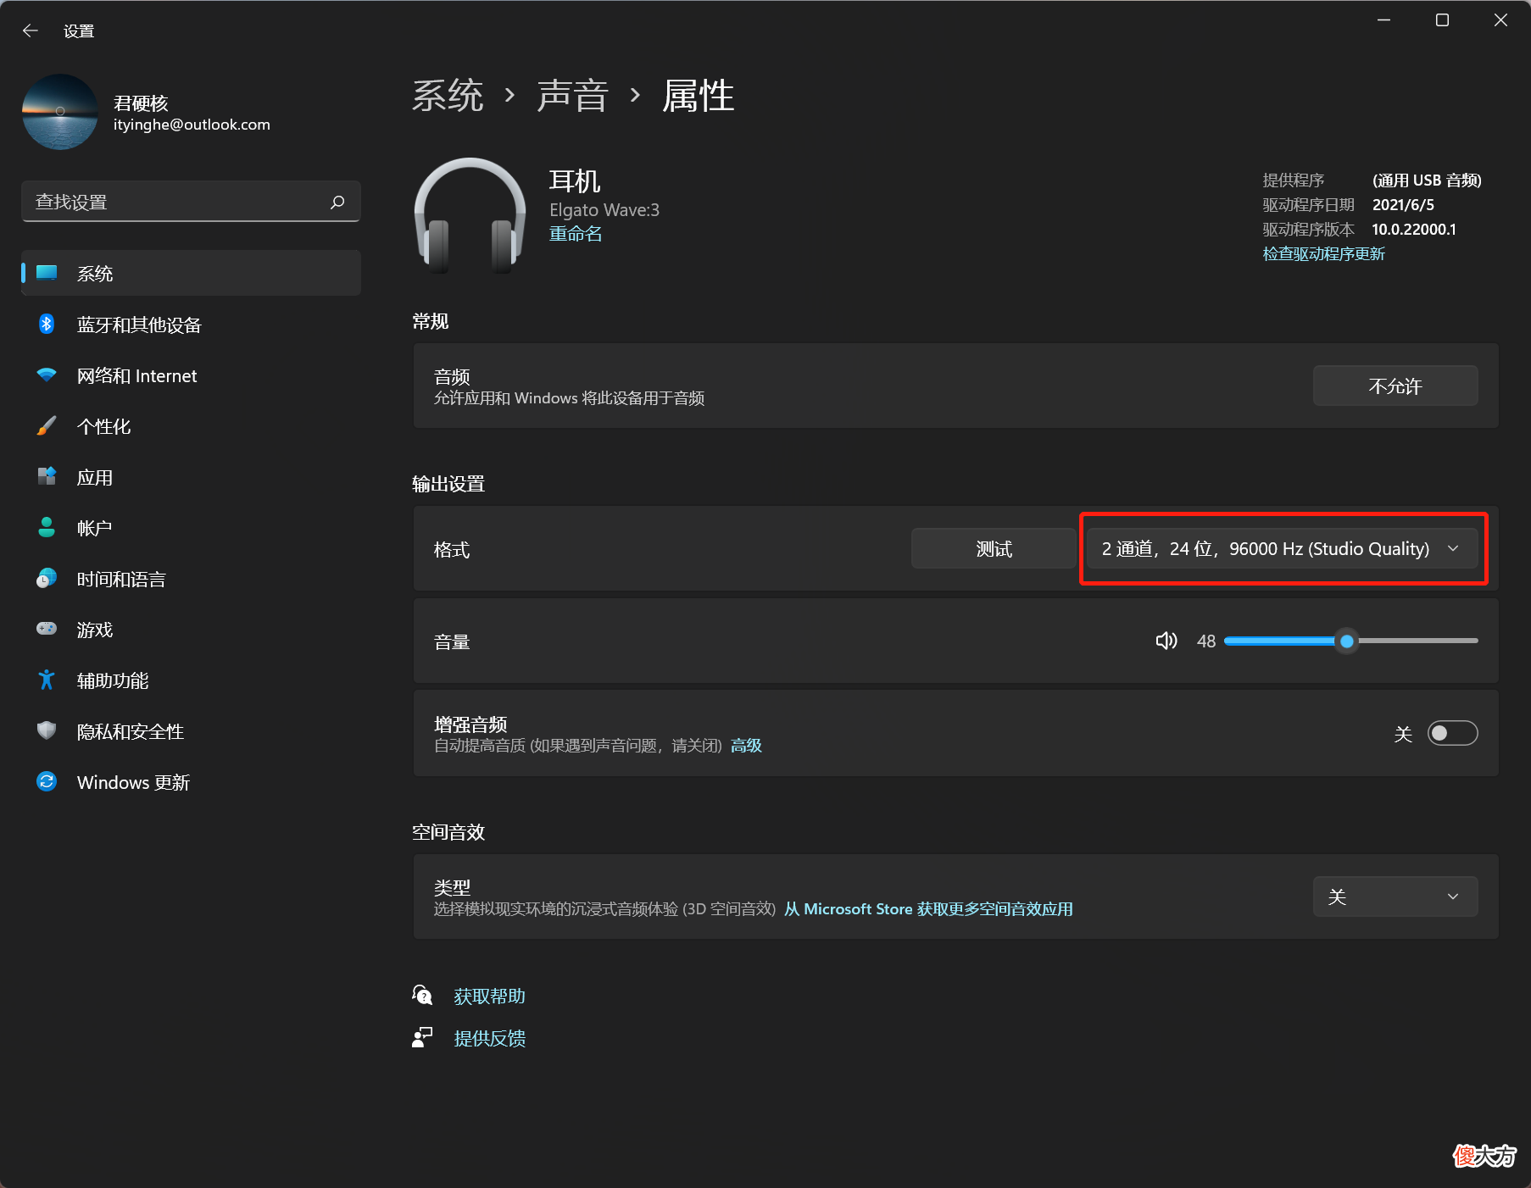Click the Windows Update sync icon
Screen dimensions: 1531x1188
47,781
